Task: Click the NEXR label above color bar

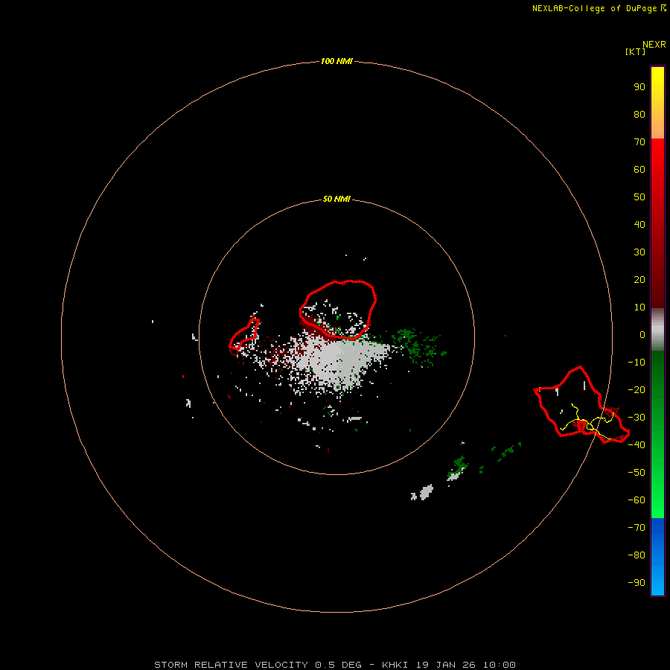Action: 654,44
